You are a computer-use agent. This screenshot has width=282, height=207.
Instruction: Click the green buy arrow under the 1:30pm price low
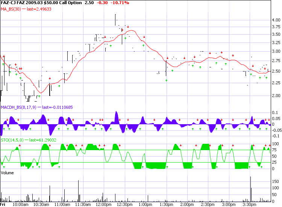166,80
